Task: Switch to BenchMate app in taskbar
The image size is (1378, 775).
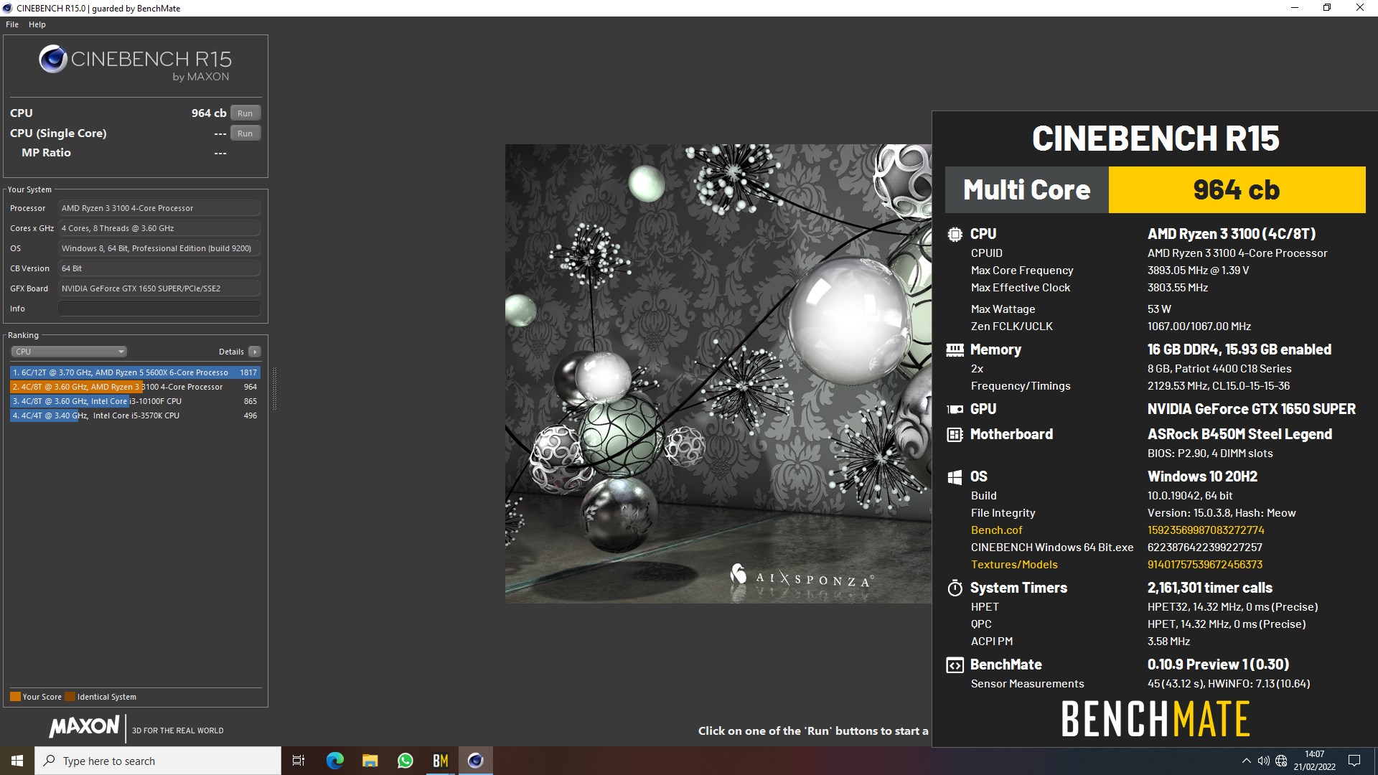Action: (440, 761)
